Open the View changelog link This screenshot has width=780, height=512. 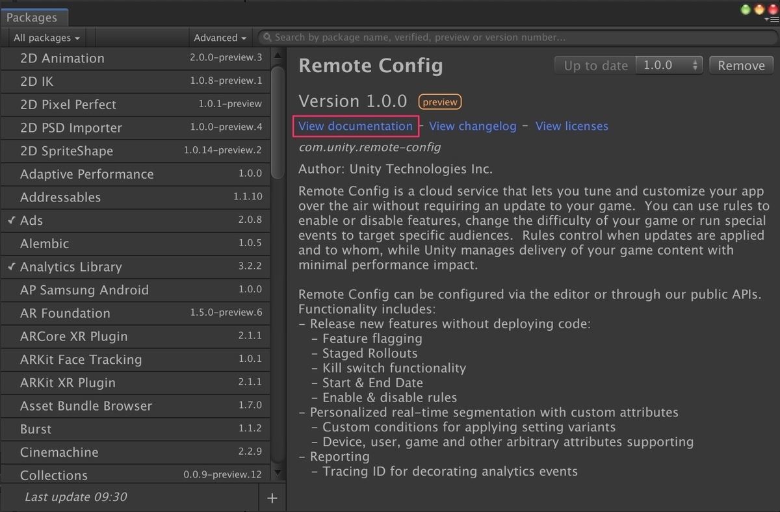pyautogui.click(x=473, y=126)
